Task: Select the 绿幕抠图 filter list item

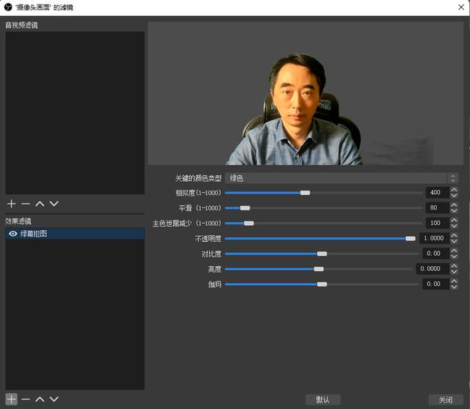Action: click(x=75, y=234)
